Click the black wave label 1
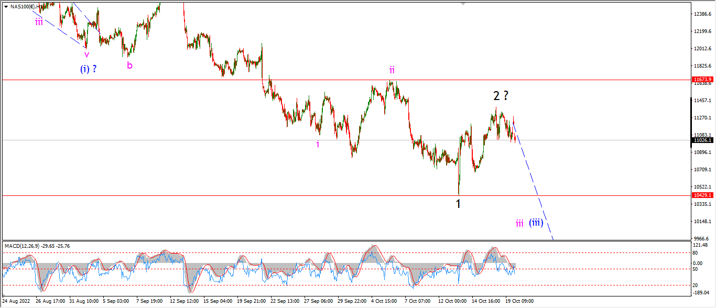 click(458, 204)
